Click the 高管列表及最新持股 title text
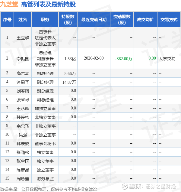 pyautogui.click(x=48, y=5)
